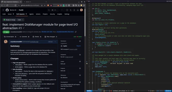The height and width of the screenshot is (92, 172).
Task: Click the 'assign yourself' link
Action: (69, 57)
